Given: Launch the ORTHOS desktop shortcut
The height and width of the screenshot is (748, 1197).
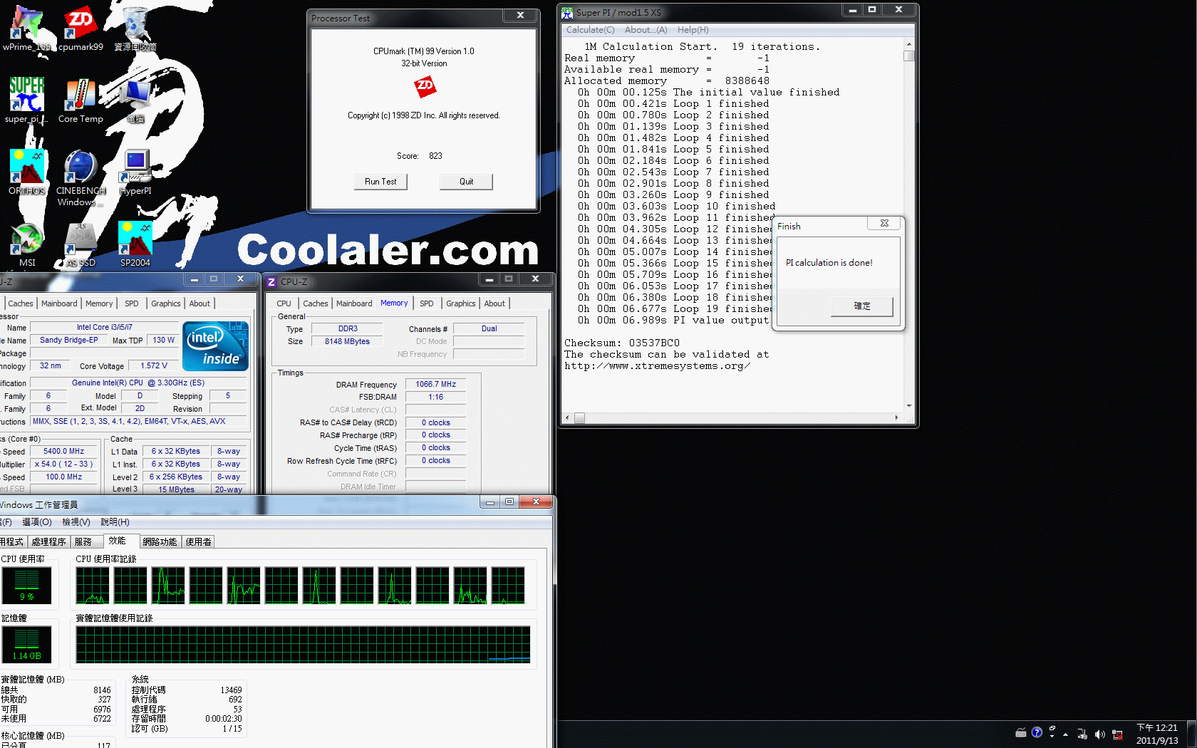Looking at the screenshot, I should click(x=26, y=171).
